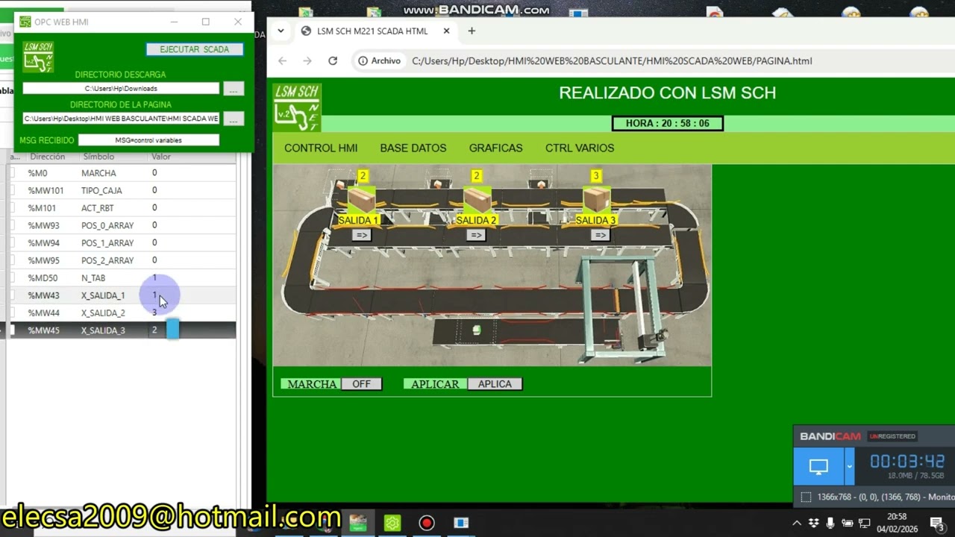The height and width of the screenshot is (537, 955).
Task: Switch to the LSM SCH M221 SCADA HTML tab
Action: point(373,31)
